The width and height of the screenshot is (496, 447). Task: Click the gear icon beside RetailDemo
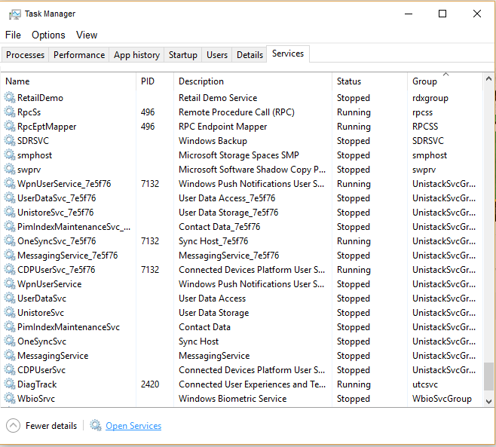[10, 97]
